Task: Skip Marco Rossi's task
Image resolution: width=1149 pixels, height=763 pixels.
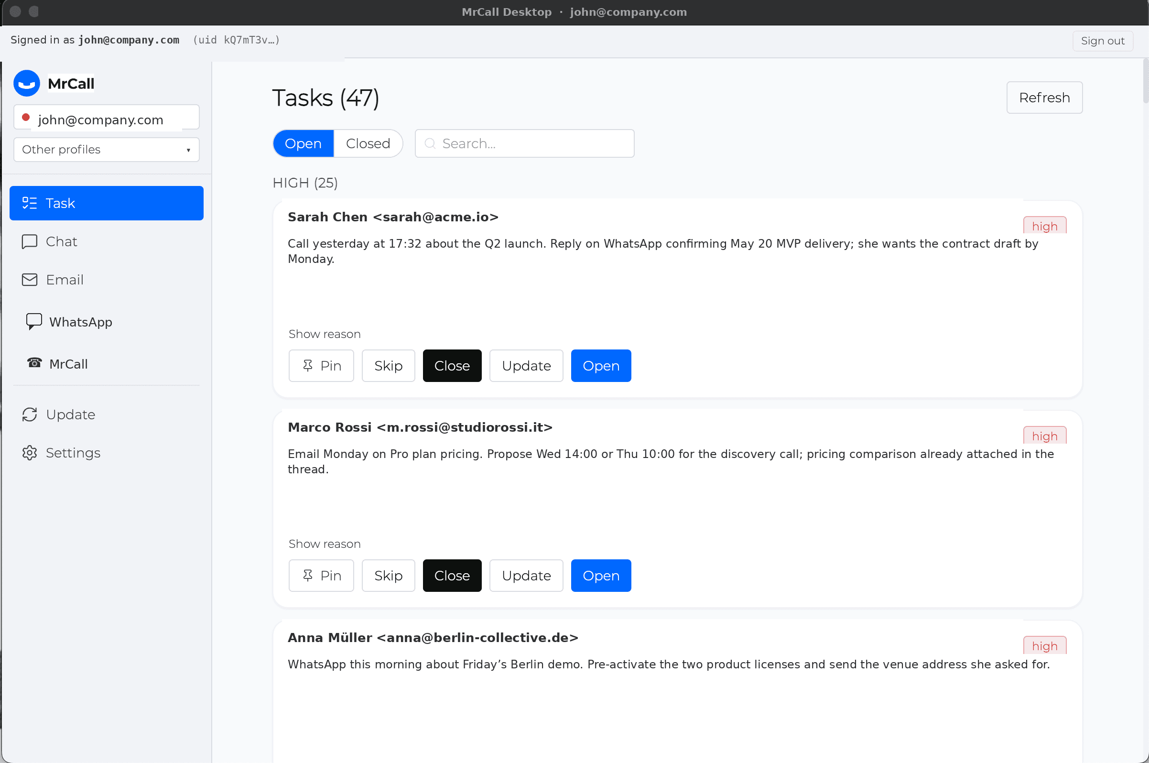Action: 388,576
